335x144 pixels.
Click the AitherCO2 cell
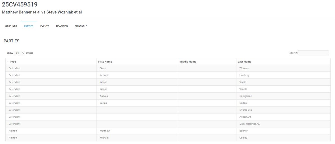(x=283, y=117)
